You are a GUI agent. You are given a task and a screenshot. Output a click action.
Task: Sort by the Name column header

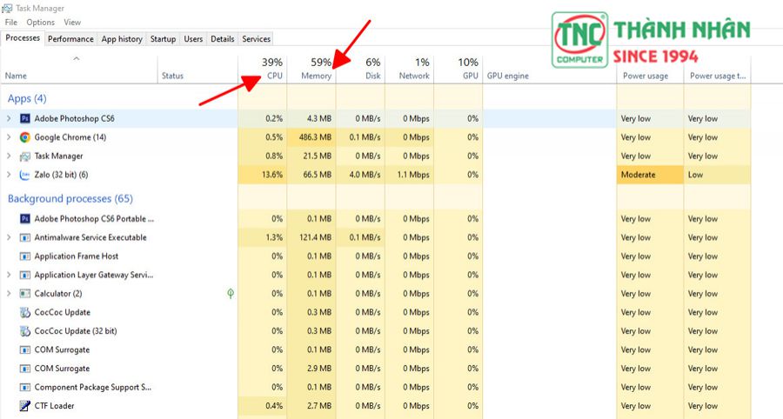click(79, 70)
